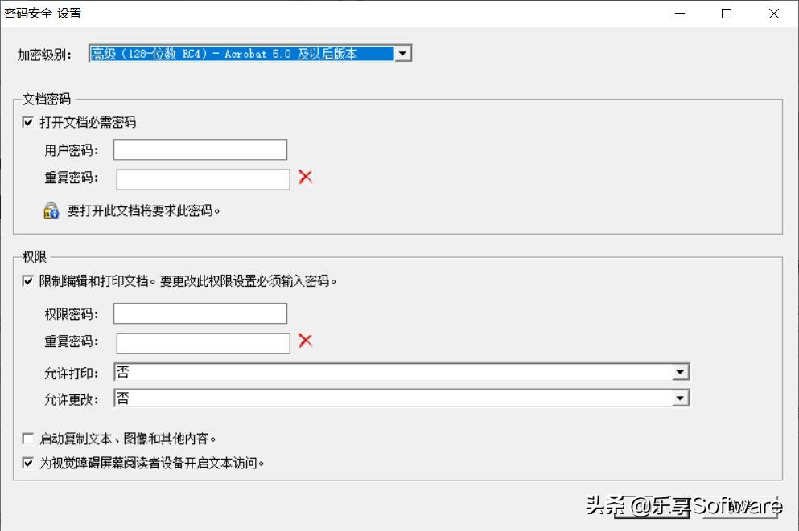Toggle the 限制编辑和打印文档 checkbox
Image resolution: width=799 pixels, height=531 pixels.
coord(28,280)
